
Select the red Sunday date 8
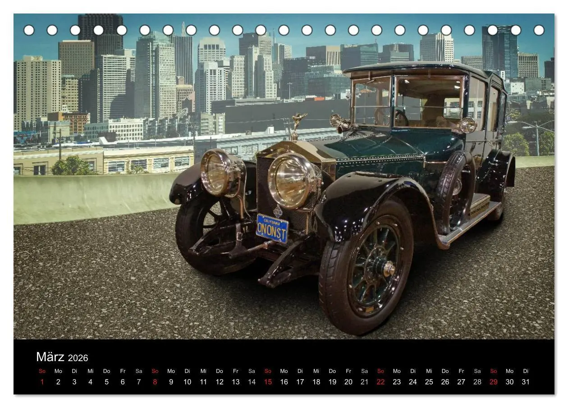pos(155,382)
